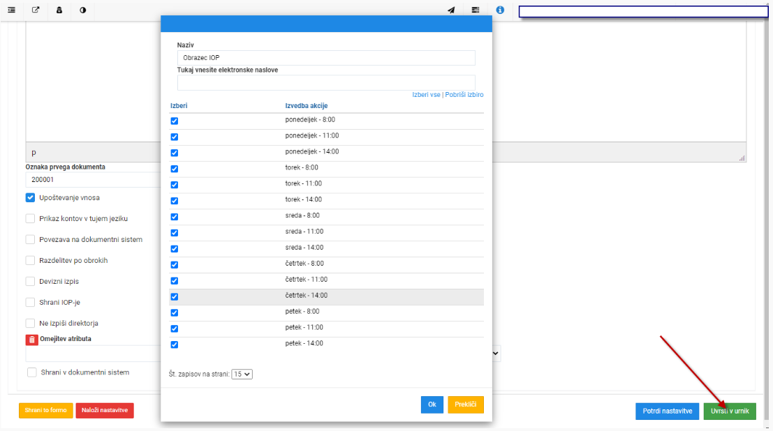Click the torek - 11:00 row text
The width and height of the screenshot is (773, 431).
303,183
